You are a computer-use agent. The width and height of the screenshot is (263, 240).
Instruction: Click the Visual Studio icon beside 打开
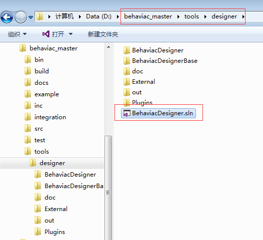coord(46,34)
